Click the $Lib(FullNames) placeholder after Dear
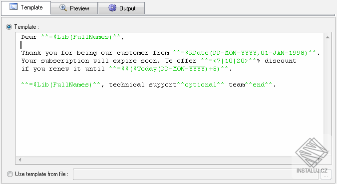Image resolution: width=337 pixels, height=184 pixels. click(80, 37)
